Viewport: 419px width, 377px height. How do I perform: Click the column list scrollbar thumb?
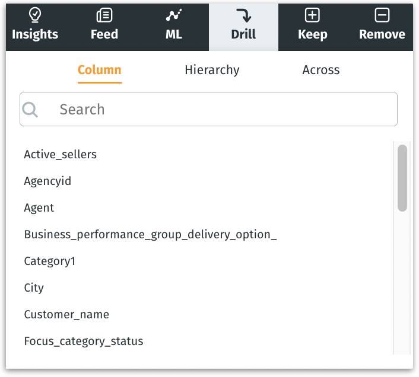(x=402, y=178)
